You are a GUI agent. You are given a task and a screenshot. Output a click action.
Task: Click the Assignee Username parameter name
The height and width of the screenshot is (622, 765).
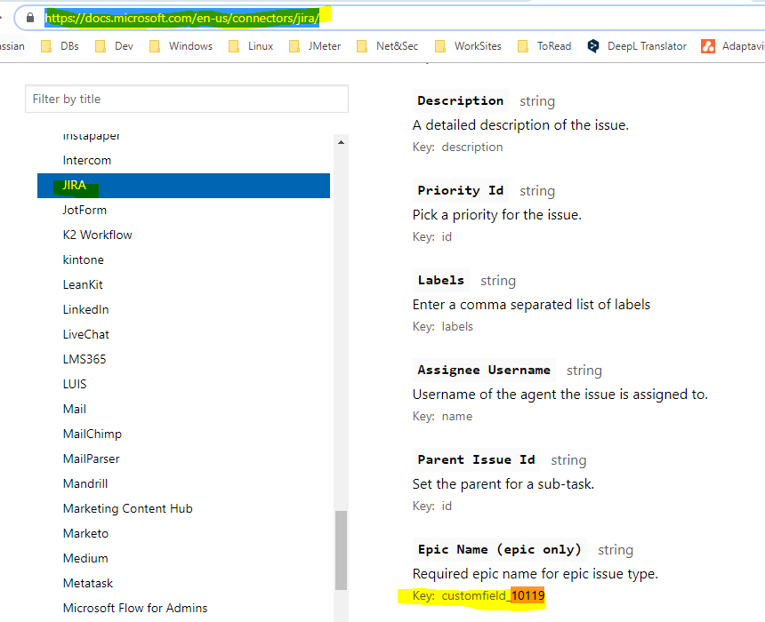tap(484, 370)
